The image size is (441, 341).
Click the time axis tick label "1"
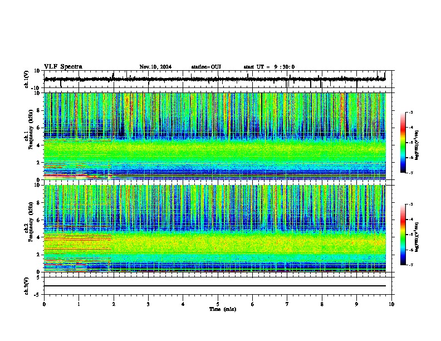pos(79,304)
